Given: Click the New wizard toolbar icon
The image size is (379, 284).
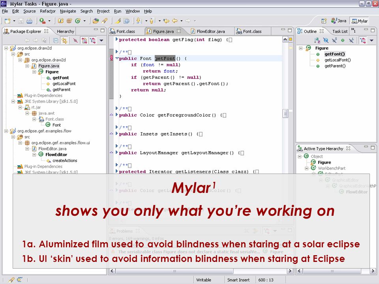Looking at the screenshot, I should pos(8,21).
